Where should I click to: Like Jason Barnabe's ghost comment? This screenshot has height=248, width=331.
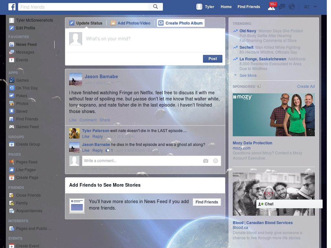point(85,150)
